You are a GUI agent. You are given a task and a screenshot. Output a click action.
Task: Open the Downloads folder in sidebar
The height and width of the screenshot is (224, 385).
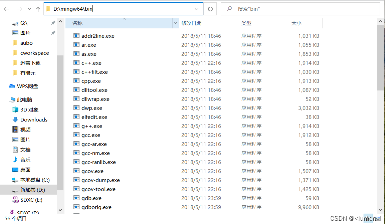[x=34, y=120]
